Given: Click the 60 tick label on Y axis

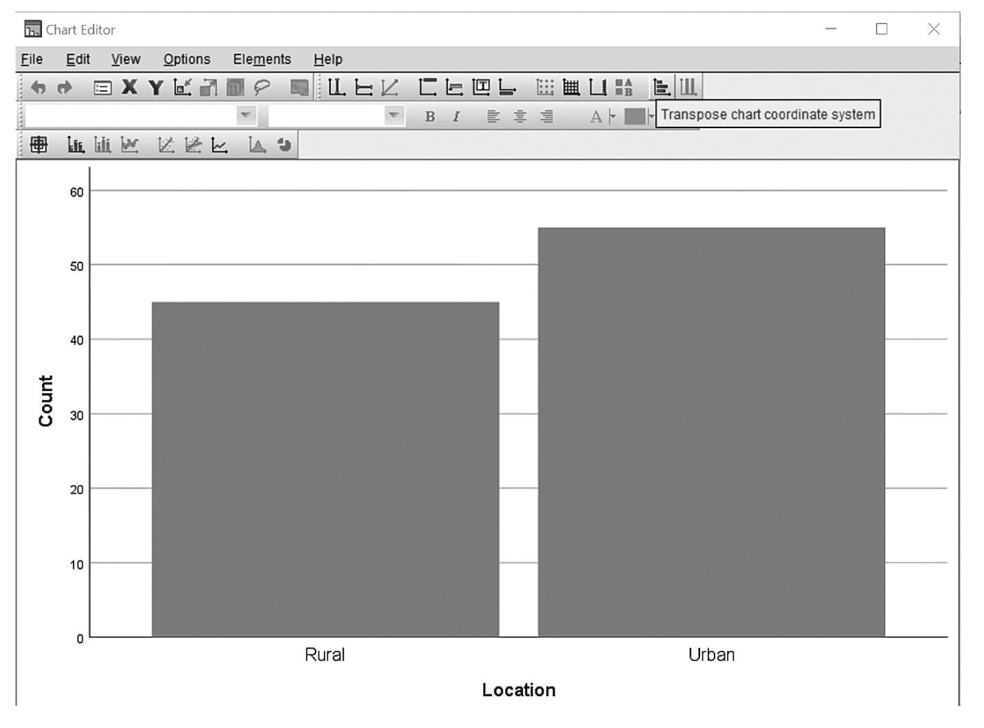Looking at the screenshot, I should click(x=76, y=192).
